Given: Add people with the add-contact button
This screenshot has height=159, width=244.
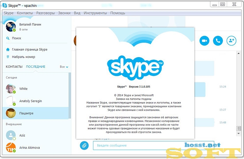Looking at the screenshot, I should coord(231,41).
